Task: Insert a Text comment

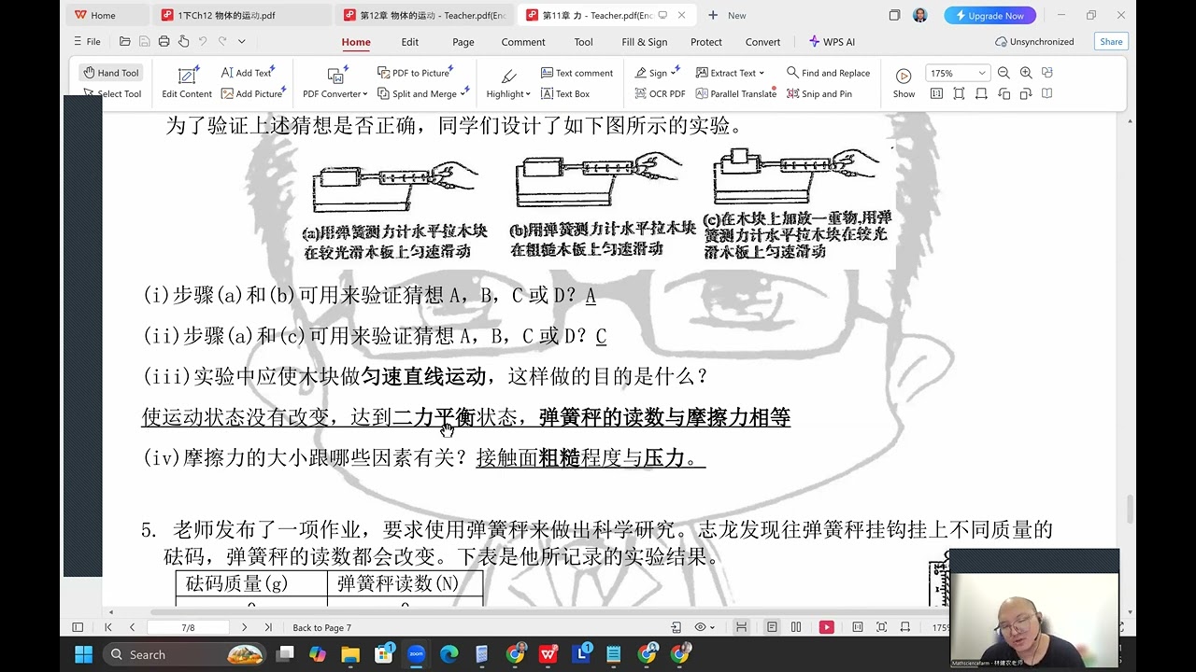Action: point(577,73)
